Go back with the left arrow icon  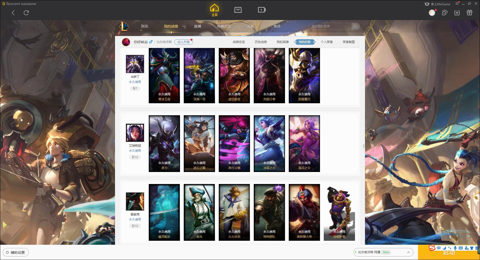(x=13, y=13)
